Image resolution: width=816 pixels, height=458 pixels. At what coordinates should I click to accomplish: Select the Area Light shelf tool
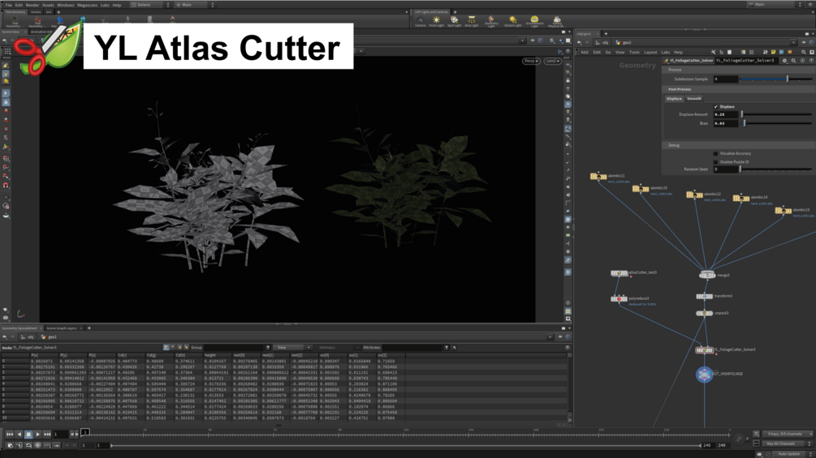[x=472, y=21]
